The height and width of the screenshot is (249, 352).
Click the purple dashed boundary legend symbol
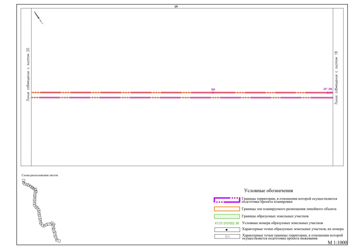coord(226,200)
